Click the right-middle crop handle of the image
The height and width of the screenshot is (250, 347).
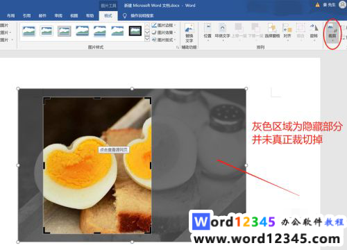(151, 165)
